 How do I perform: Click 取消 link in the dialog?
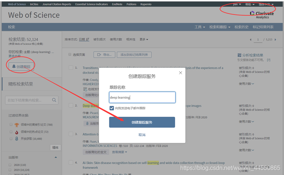(142, 135)
